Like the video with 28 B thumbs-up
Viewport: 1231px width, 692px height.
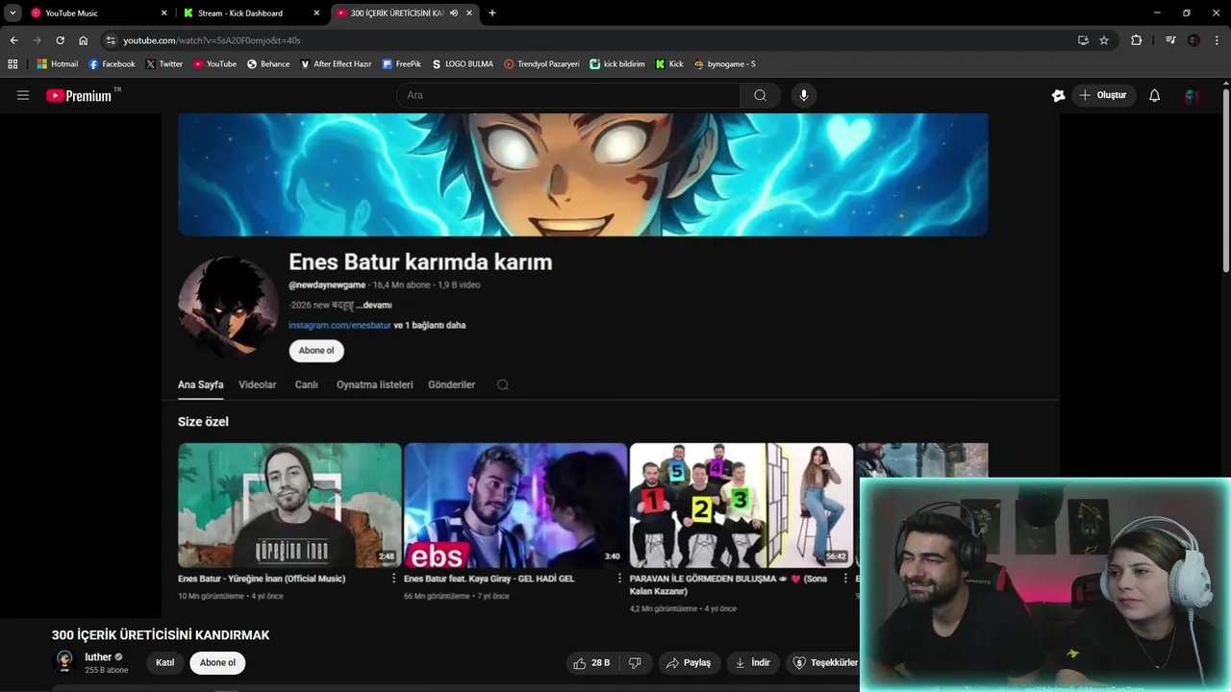(x=592, y=662)
